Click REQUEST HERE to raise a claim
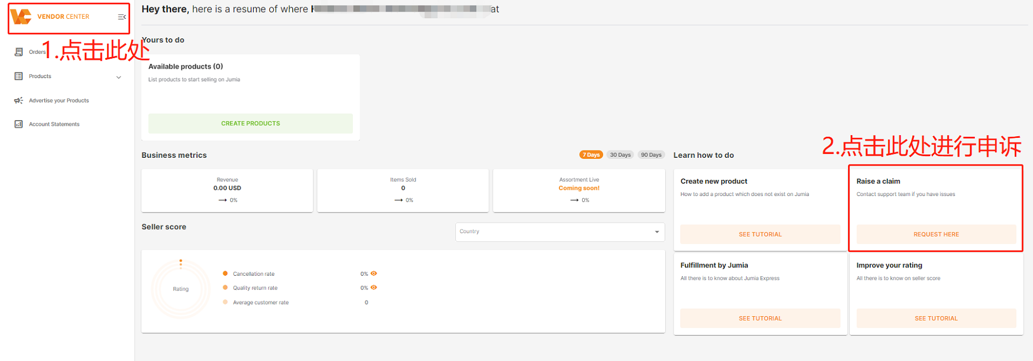 (x=936, y=234)
